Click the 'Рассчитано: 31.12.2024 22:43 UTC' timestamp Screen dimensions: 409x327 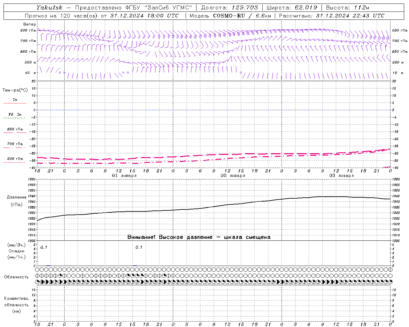tap(332, 16)
